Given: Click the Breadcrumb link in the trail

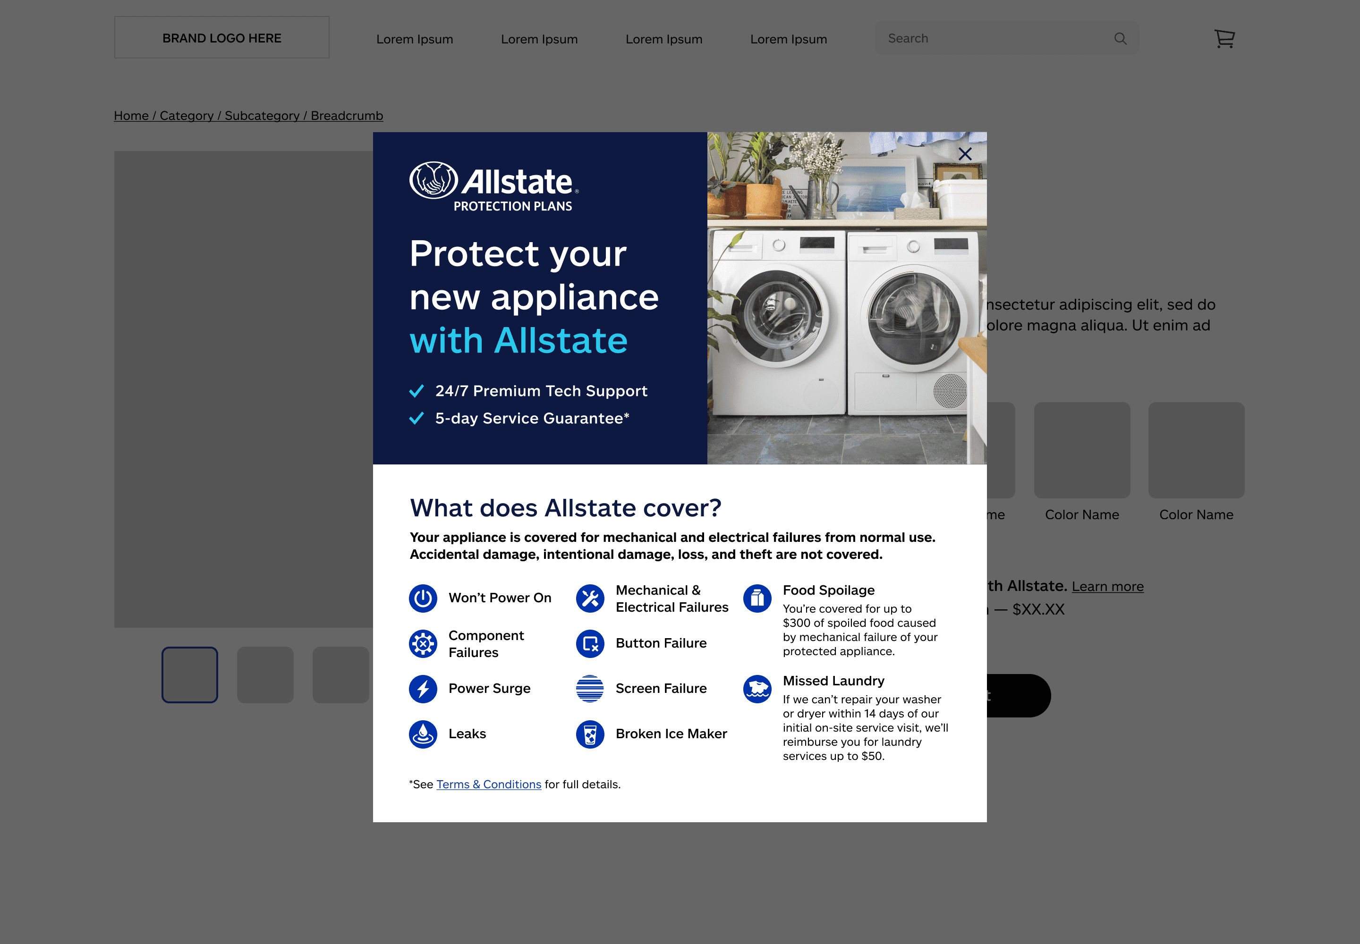Looking at the screenshot, I should [x=347, y=115].
